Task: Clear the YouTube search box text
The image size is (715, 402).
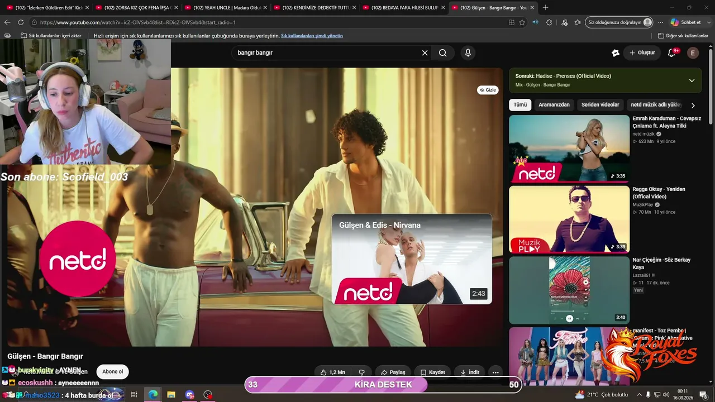Action: coord(425,52)
